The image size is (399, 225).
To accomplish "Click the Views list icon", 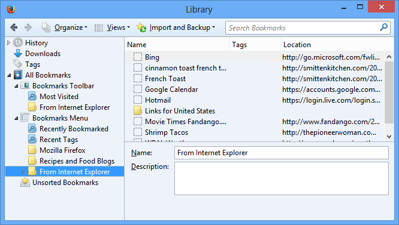I will tap(99, 27).
